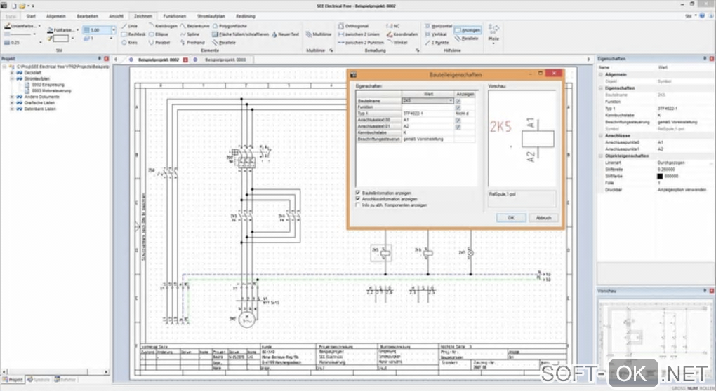Screen dimensions: 716x391
Task: Activate the Multilinie tool
Action: pyautogui.click(x=319, y=34)
